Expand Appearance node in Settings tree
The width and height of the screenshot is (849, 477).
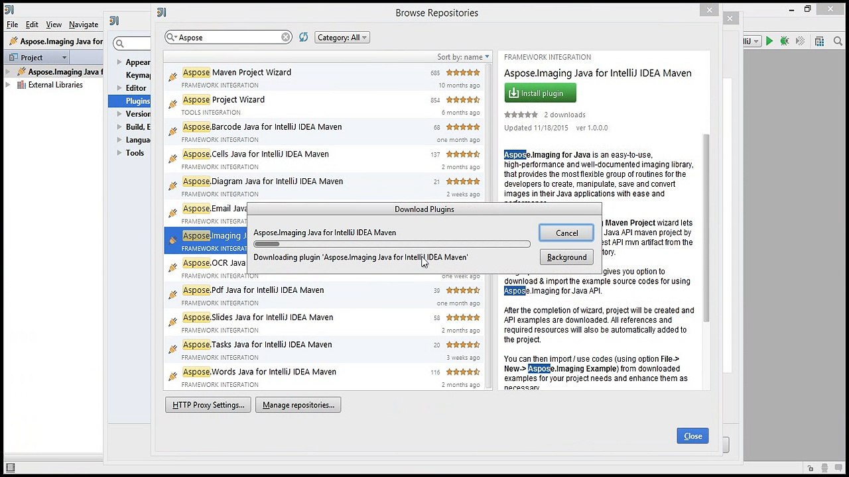tap(119, 62)
